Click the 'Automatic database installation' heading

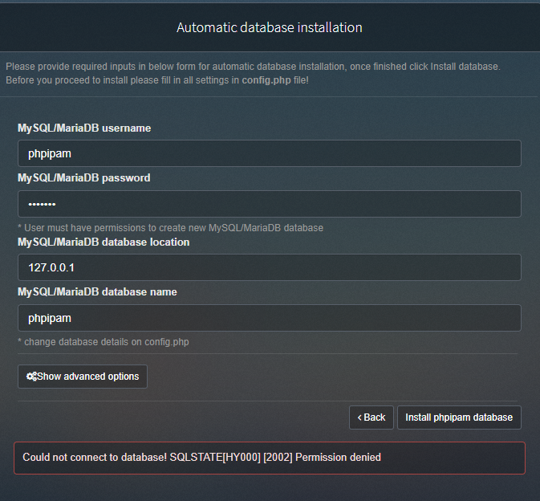point(270,27)
